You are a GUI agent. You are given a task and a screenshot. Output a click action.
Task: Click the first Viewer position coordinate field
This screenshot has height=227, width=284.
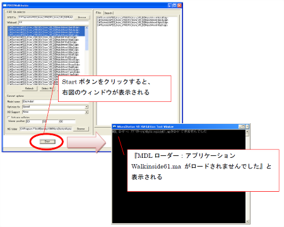click(x=33, y=121)
